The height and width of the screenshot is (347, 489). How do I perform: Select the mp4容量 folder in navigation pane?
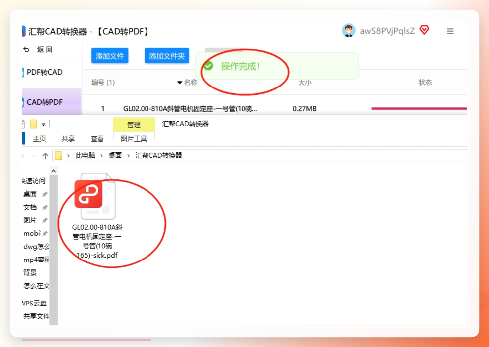36,260
